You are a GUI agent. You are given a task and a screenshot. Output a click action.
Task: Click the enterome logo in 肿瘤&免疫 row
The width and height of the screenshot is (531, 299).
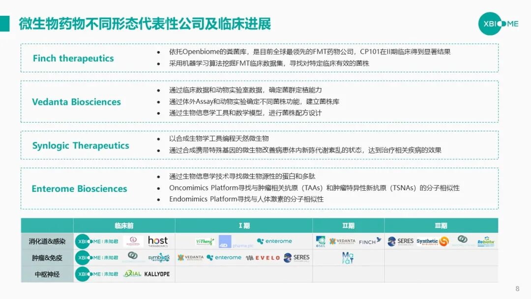[x=224, y=258]
